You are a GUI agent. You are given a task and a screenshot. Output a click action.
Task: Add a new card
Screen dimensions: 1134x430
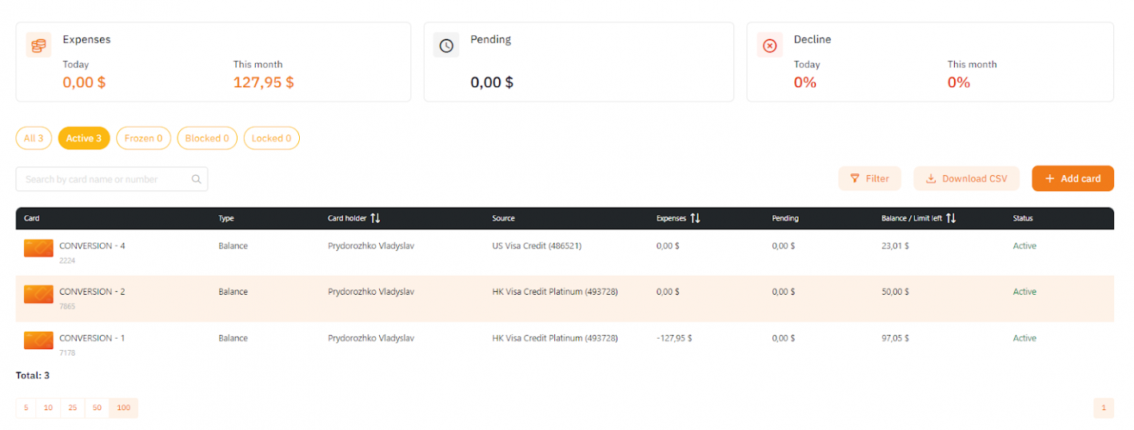[x=1072, y=178]
